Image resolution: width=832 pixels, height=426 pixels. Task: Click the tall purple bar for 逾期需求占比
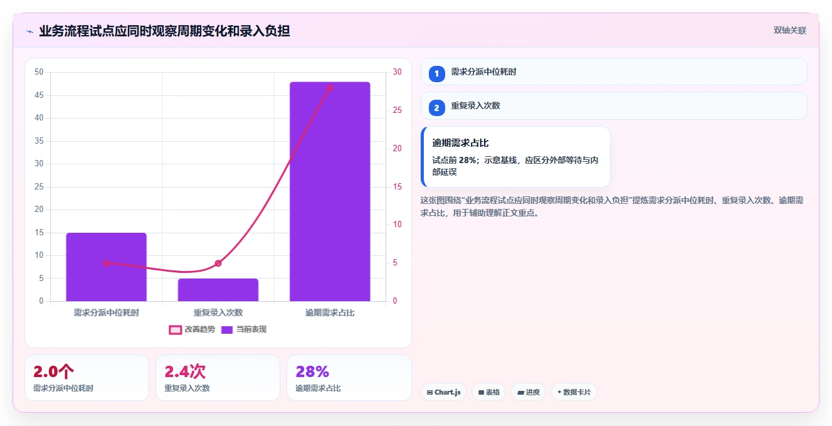click(330, 191)
